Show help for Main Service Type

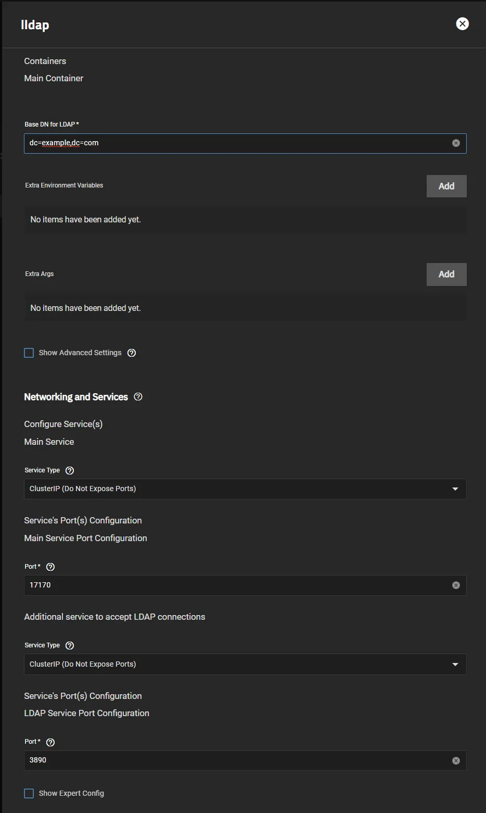pyautogui.click(x=70, y=470)
